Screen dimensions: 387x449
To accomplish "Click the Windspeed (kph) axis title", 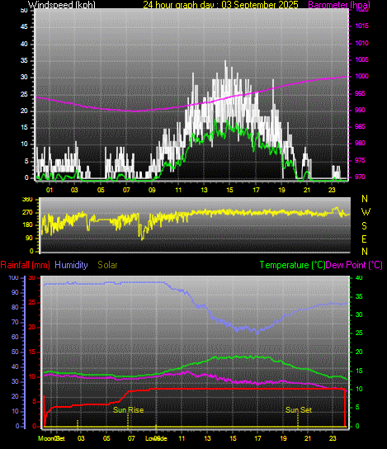I will pos(62,5).
